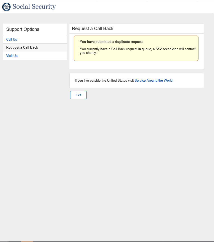Click the Social Security seal logo
Viewport: 214px width, 242px height.
click(x=6, y=7)
